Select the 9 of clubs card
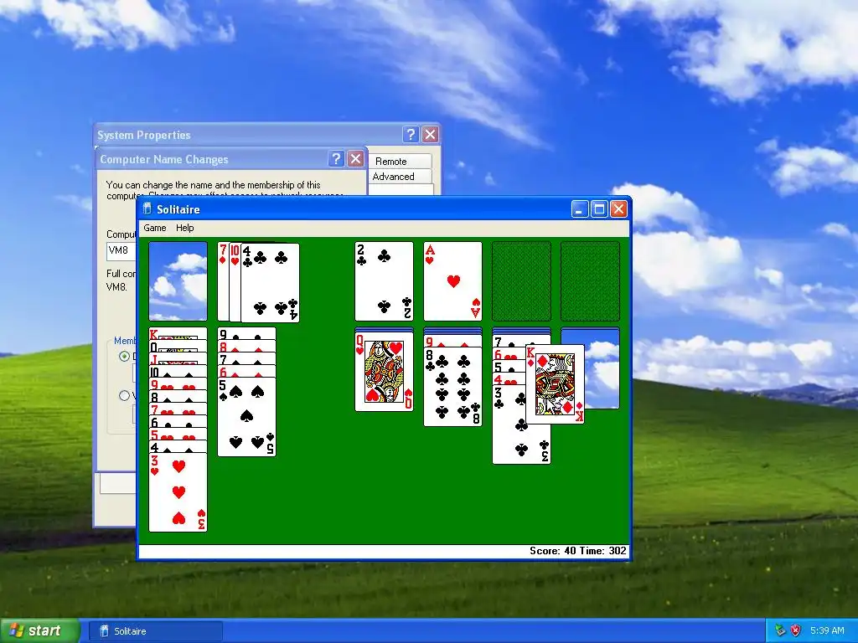Screen dimensions: 858x643 click(x=247, y=333)
